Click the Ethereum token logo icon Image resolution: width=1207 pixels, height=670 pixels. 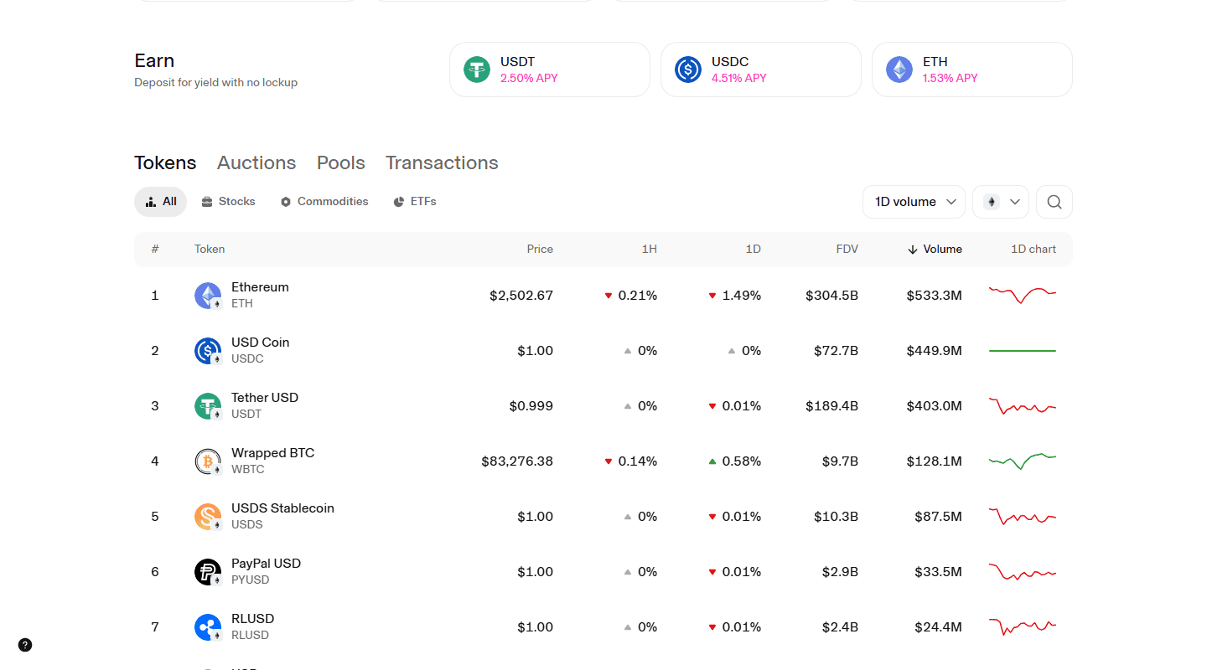pyautogui.click(x=208, y=296)
